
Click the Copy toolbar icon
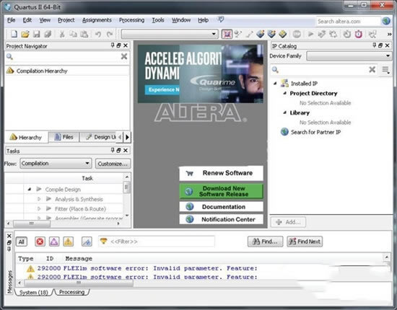click(73, 34)
